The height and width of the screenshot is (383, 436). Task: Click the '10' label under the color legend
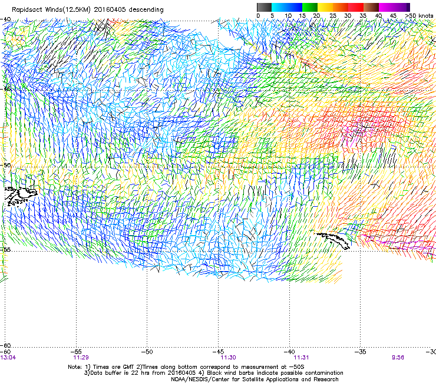point(288,15)
